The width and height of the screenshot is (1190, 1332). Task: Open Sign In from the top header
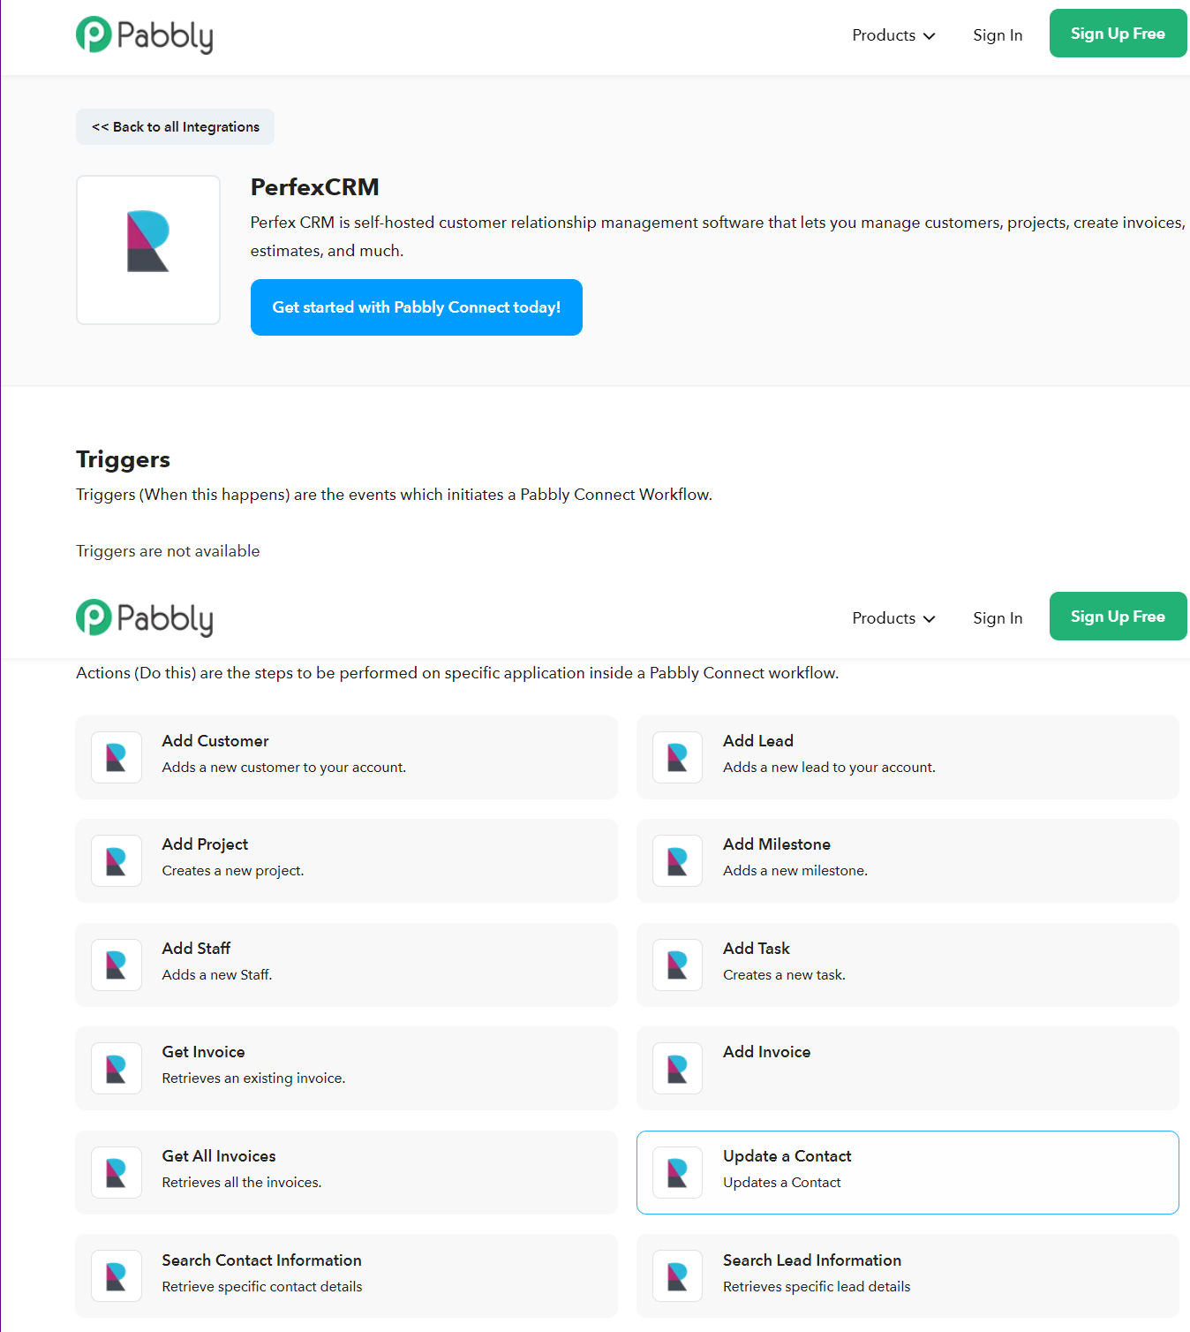pyautogui.click(x=998, y=35)
